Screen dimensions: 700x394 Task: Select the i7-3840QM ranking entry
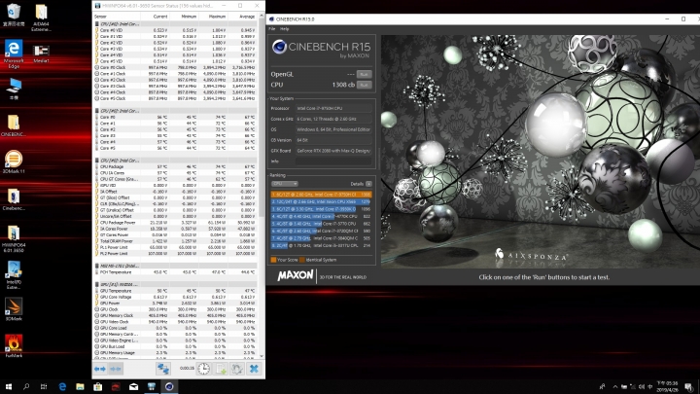[x=321, y=238]
